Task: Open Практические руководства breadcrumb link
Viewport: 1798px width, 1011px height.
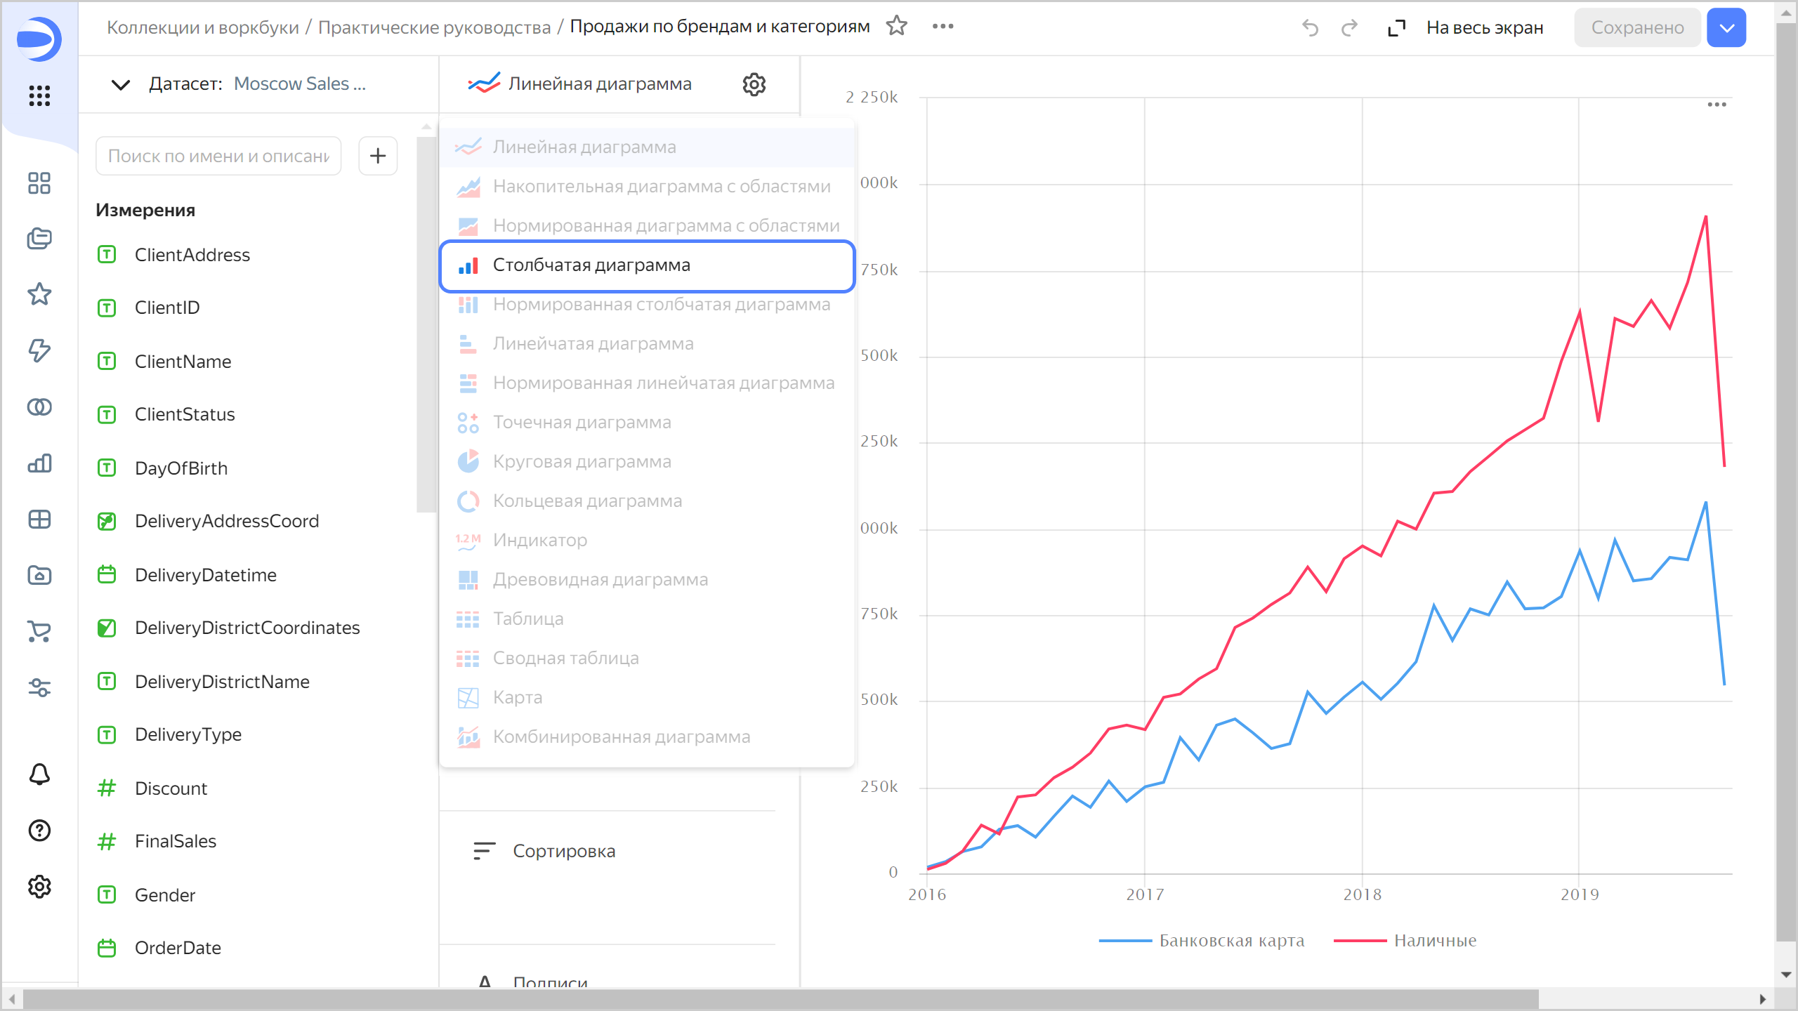Action: 434,27
